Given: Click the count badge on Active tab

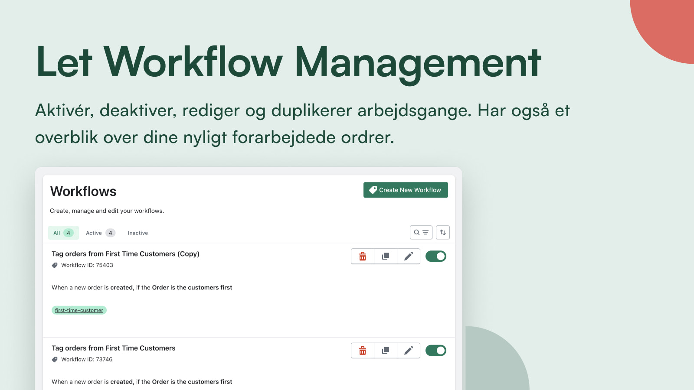Looking at the screenshot, I should tap(111, 233).
